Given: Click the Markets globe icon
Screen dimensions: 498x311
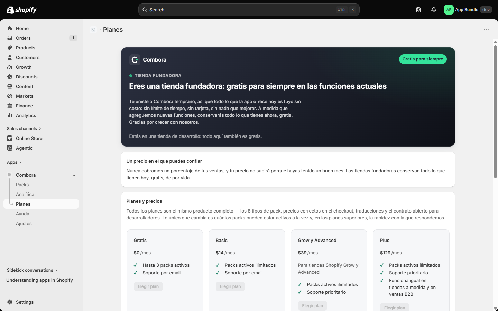Looking at the screenshot, I should [x=10, y=96].
